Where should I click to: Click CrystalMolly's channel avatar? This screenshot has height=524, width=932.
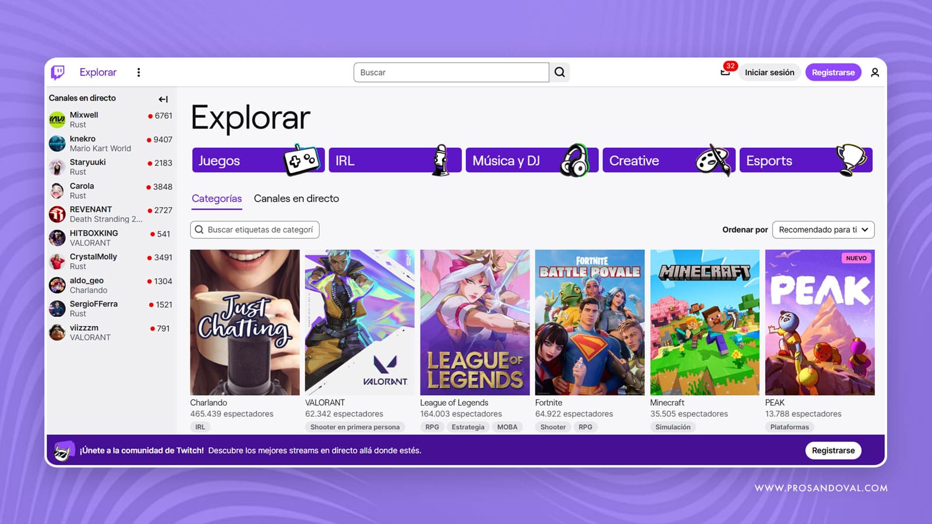pos(57,261)
